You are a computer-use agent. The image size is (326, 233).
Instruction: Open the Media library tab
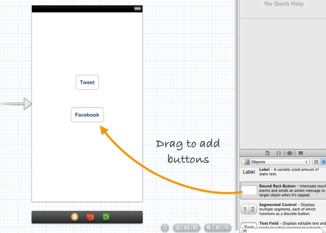[300, 153]
